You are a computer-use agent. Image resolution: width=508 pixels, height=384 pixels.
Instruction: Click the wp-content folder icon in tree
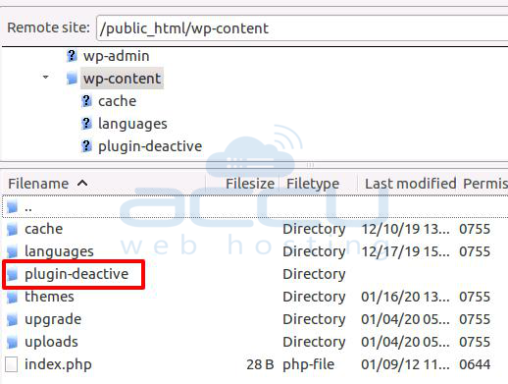pyautogui.click(x=72, y=79)
